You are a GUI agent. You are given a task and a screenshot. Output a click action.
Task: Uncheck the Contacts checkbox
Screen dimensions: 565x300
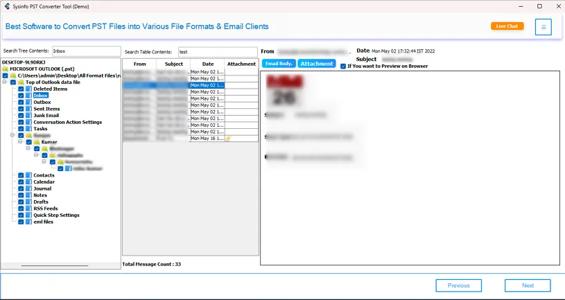coord(21,175)
